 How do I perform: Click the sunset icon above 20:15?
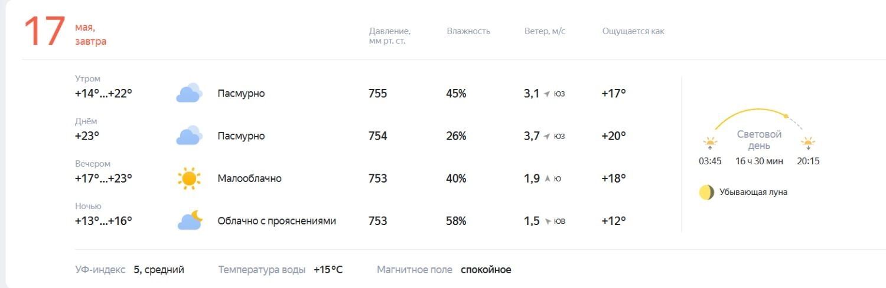pos(807,143)
